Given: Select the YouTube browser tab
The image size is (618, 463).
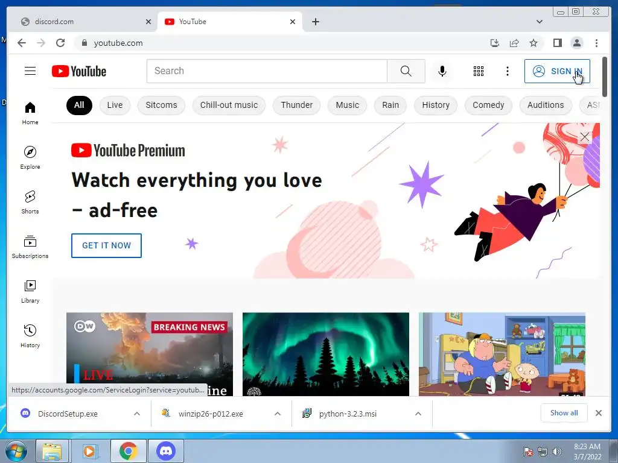Looking at the screenshot, I should tap(229, 22).
